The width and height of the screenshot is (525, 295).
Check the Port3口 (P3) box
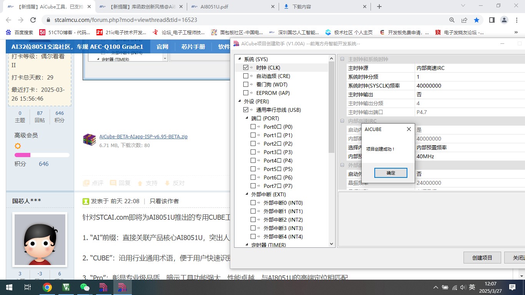point(253,152)
